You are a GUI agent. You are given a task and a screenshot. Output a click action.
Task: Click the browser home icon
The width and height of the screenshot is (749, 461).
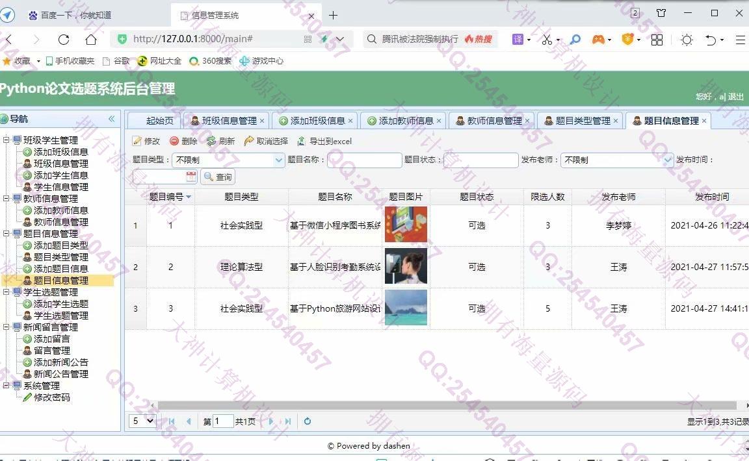[x=91, y=40]
